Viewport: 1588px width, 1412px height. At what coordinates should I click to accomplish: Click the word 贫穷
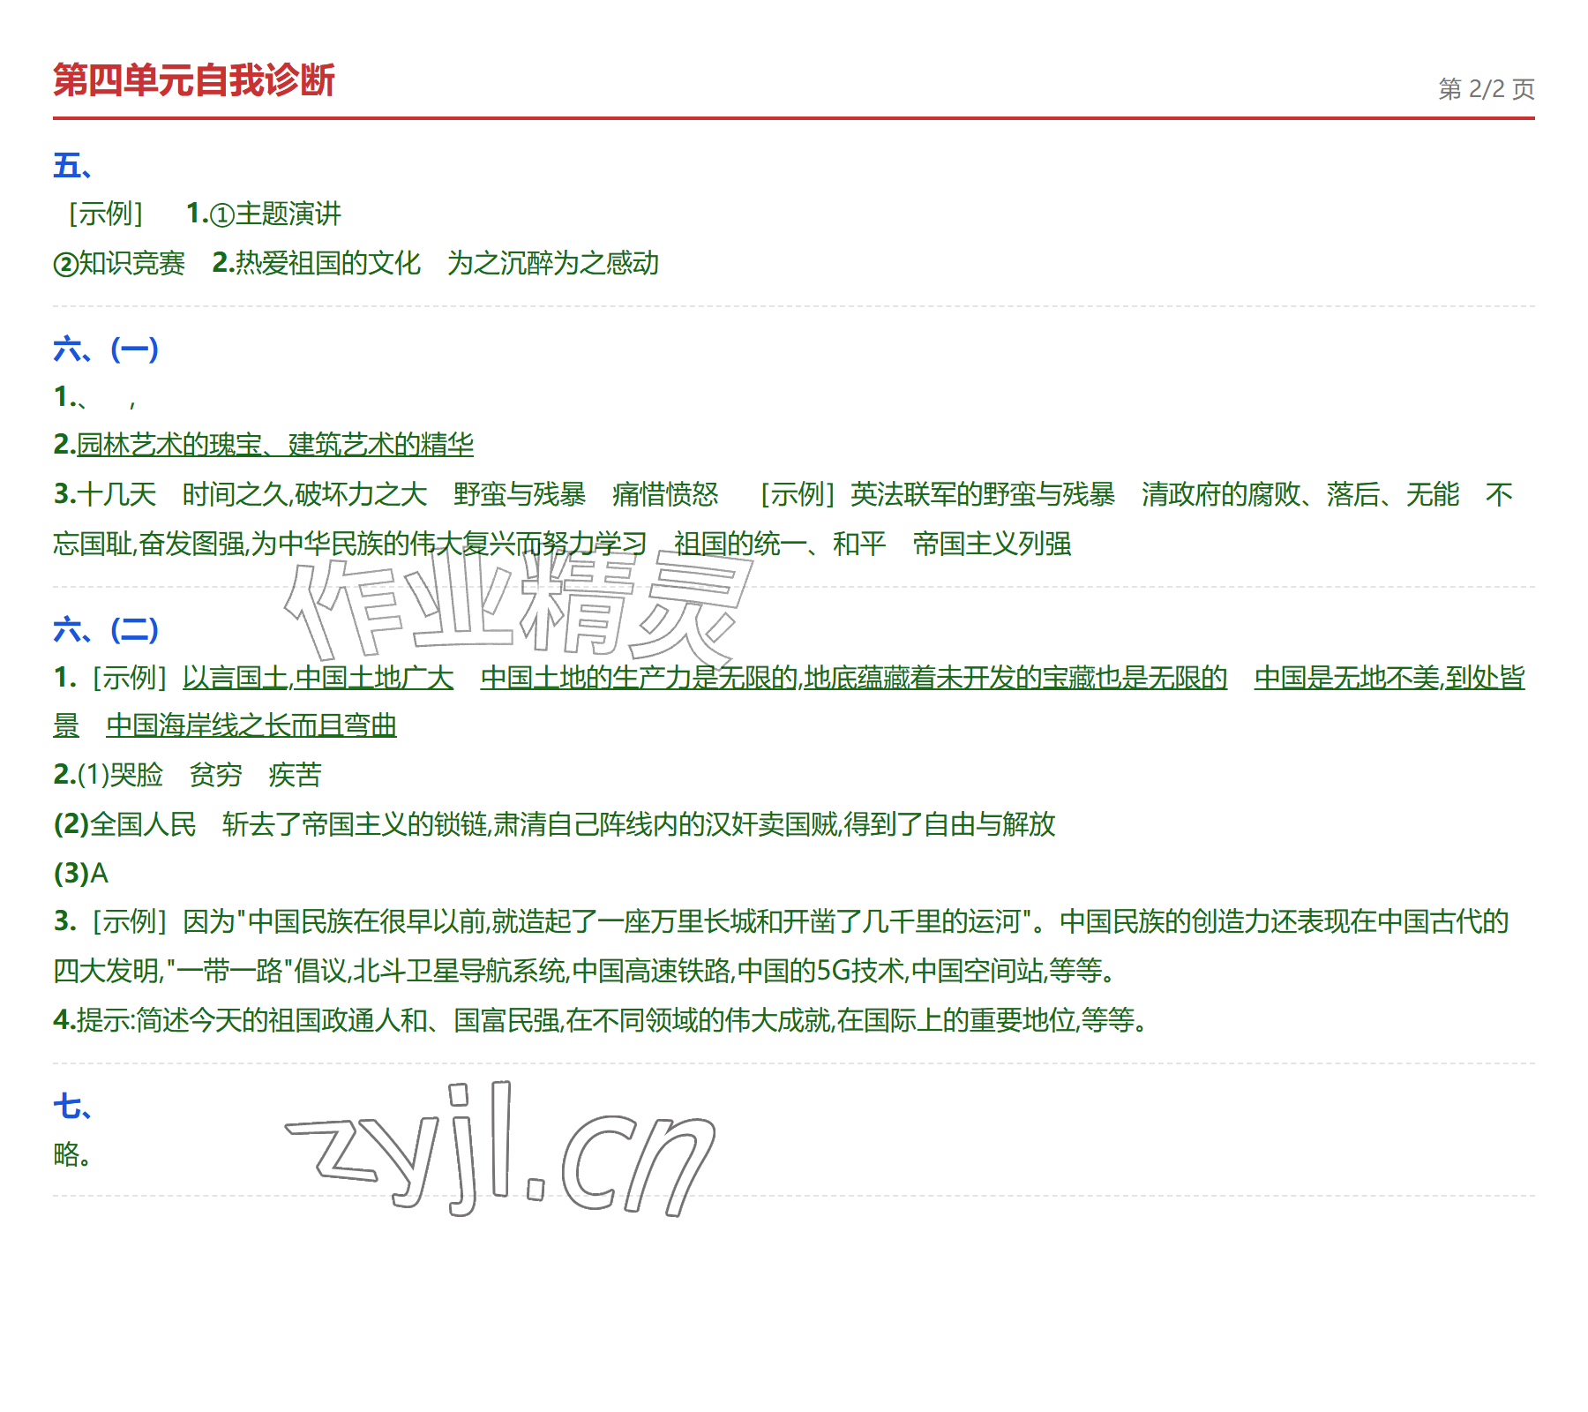coord(216,775)
